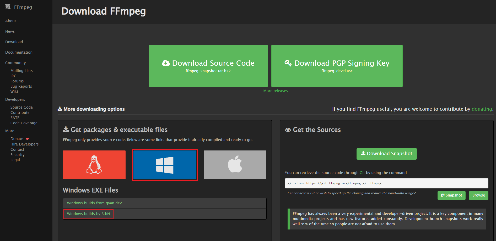Click the FFmpeg logo icon in sidebar

pyautogui.click(x=8, y=7)
